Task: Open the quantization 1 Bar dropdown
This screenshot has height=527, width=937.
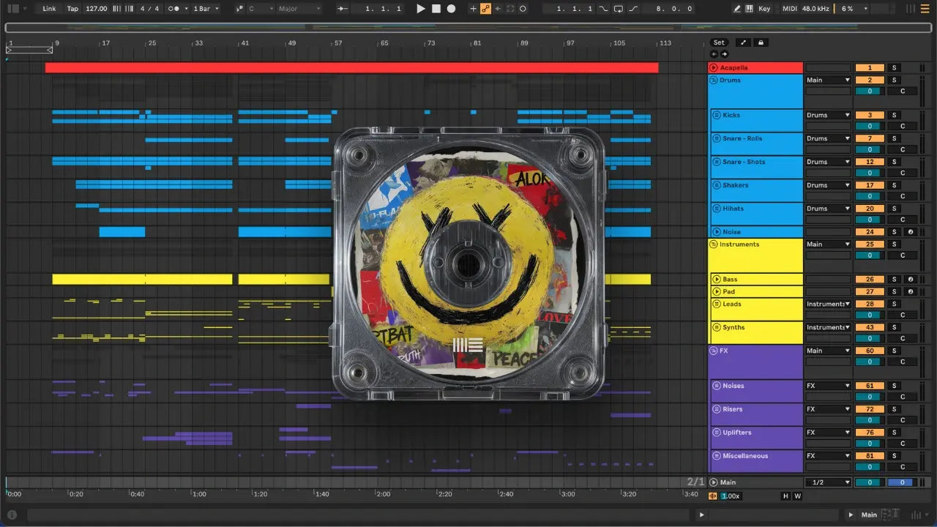Action: coord(209,9)
